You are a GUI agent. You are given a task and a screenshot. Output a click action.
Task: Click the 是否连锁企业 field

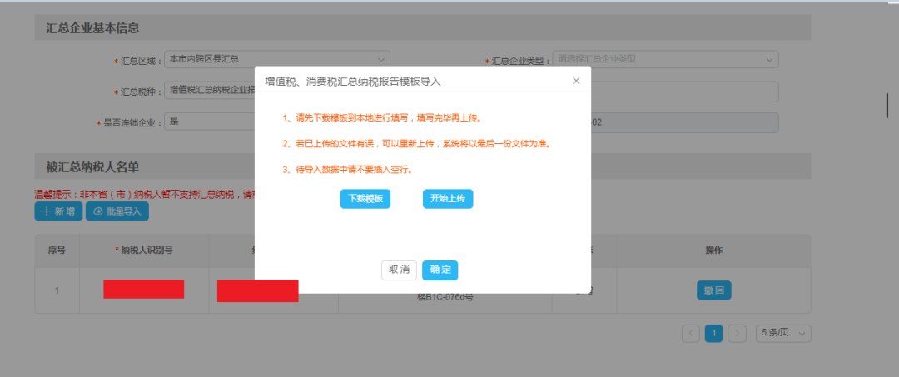(210, 122)
